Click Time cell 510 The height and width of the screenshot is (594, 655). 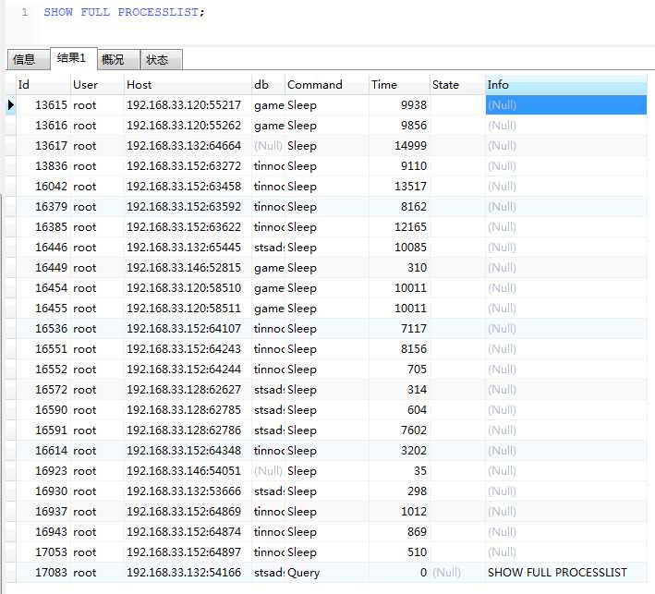pyautogui.click(x=399, y=552)
